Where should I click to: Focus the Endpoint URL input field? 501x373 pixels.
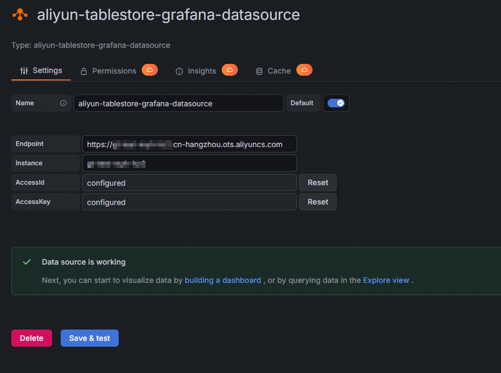pos(189,144)
